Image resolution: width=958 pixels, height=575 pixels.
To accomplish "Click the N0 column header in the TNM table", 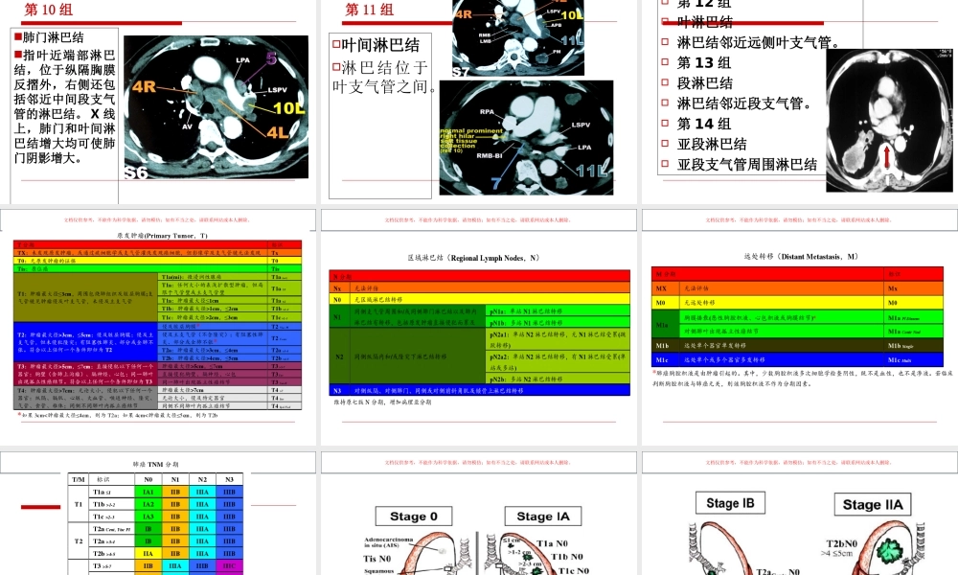I will pyautogui.click(x=148, y=480).
